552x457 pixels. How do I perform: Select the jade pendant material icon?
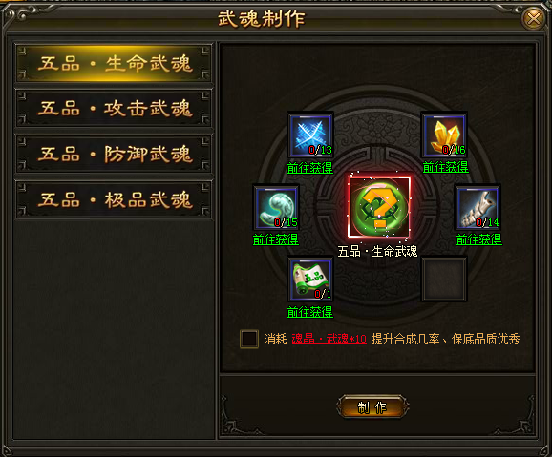[x=276, y=208]
